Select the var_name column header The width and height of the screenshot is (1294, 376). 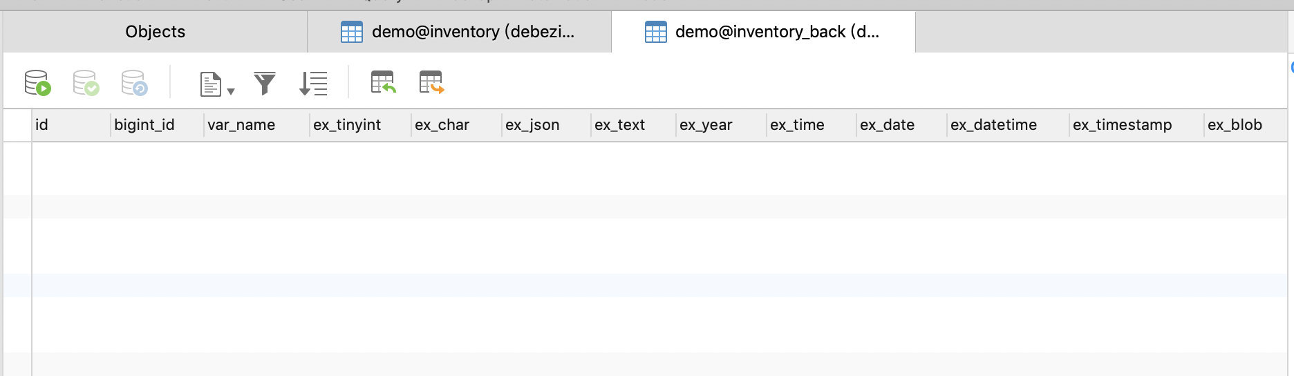241,125
